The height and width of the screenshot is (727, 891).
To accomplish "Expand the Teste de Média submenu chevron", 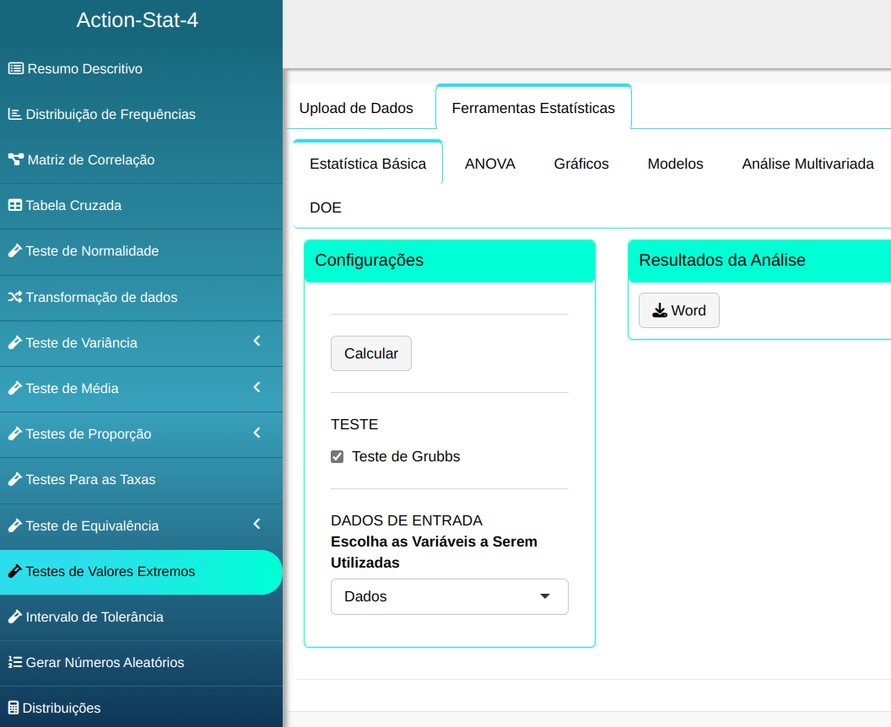I will (256, 388).
